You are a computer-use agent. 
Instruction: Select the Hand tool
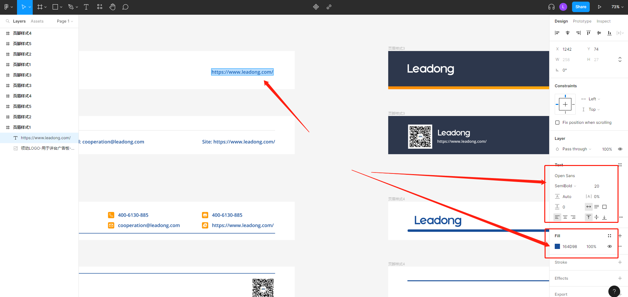click(113, 7)
